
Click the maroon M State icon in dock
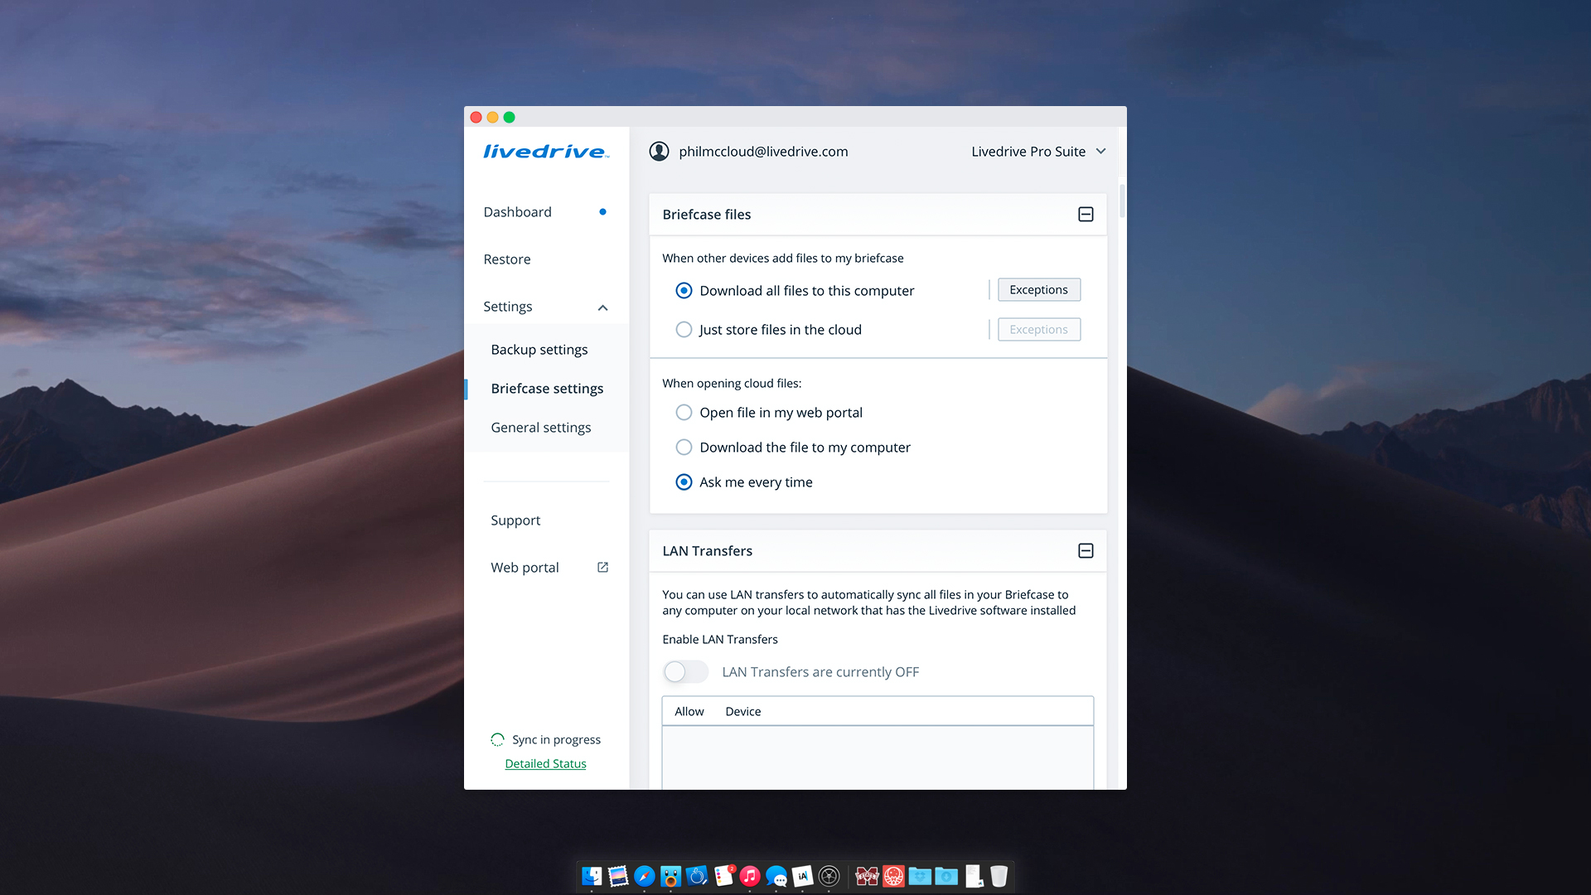(867, 876)
